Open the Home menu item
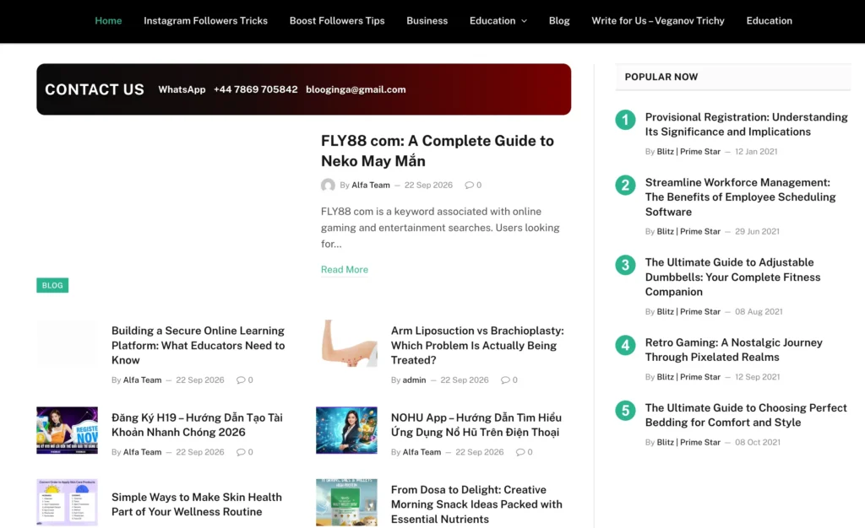The image size is (865, 528). pyautogui.click(x=108, y=21)
